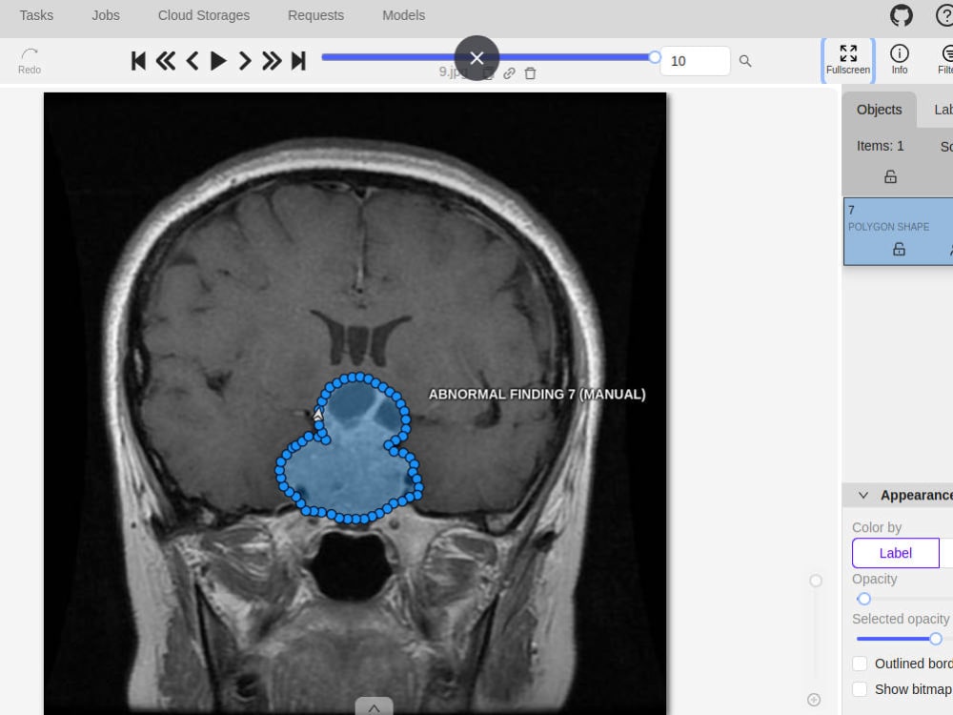Go to the last frame
The height and width of the screenshot is (715, 953).
pyautogui.click(x=298, y=61)
